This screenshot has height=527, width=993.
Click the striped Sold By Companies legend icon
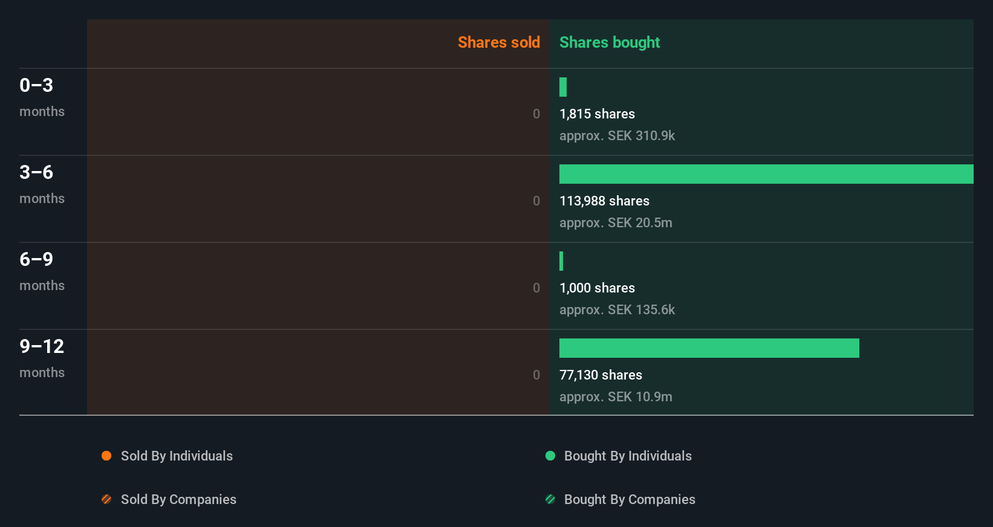106,499
